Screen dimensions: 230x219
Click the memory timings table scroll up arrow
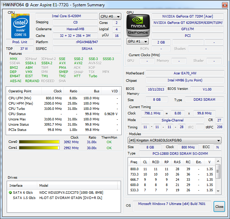coord(218,161)
